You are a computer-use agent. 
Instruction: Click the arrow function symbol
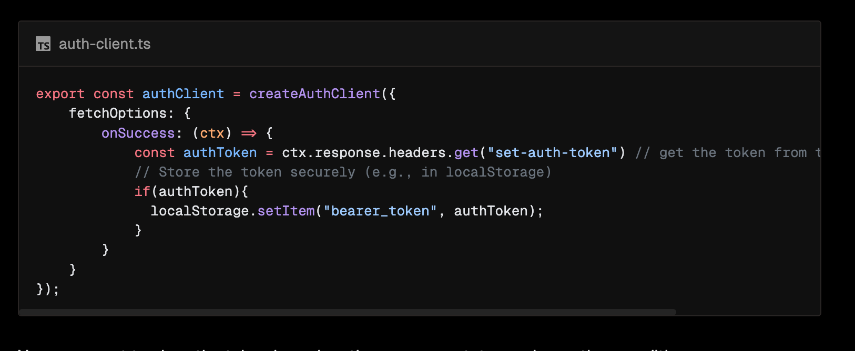tap(249, 133)
